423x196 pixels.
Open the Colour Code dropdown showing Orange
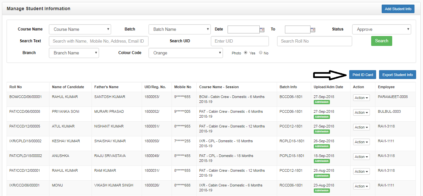coord(186,53)
